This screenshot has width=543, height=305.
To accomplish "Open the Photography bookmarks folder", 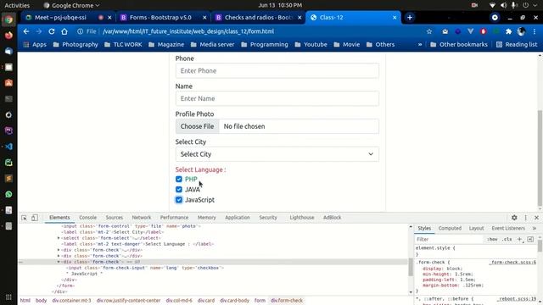I will point(76,45).
